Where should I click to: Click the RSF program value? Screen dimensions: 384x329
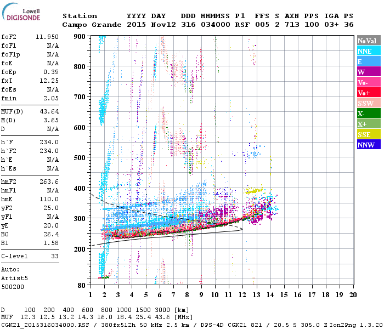coord(242,25)
